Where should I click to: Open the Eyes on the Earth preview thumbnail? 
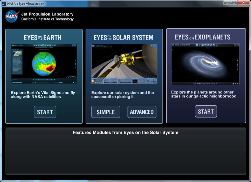[44, 64]
